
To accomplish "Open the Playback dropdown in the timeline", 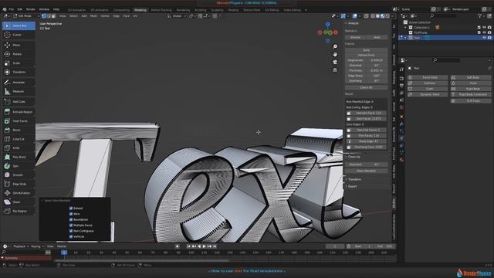I will point(21,246).
